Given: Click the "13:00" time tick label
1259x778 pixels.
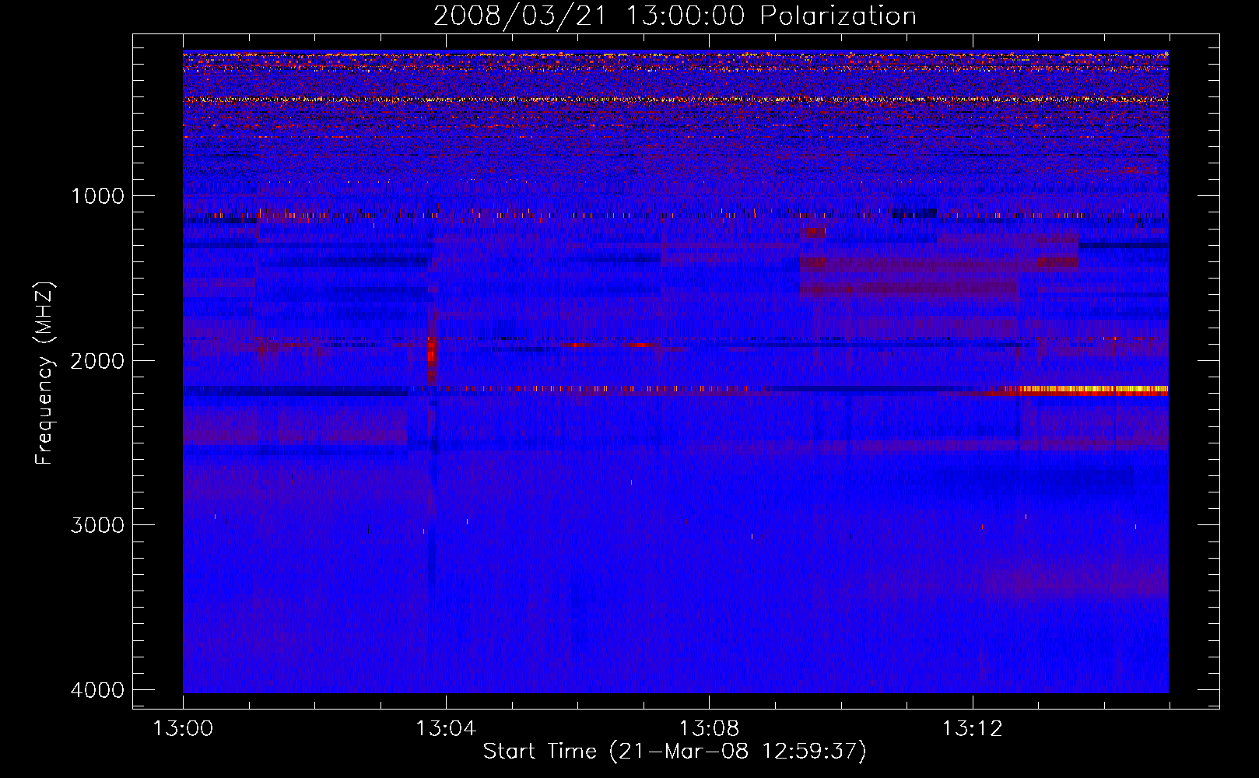Looking at the screenshot, I should (x=183, y=729).
